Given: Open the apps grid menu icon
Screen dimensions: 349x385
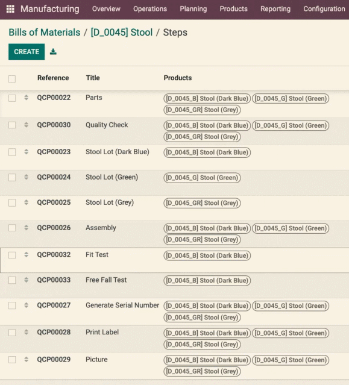Looking at the screenshot, I should coord(10,9).
